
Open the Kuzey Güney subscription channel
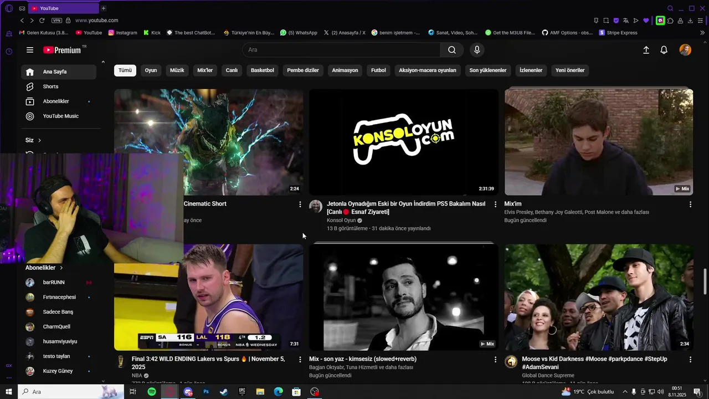coord(59,371)
